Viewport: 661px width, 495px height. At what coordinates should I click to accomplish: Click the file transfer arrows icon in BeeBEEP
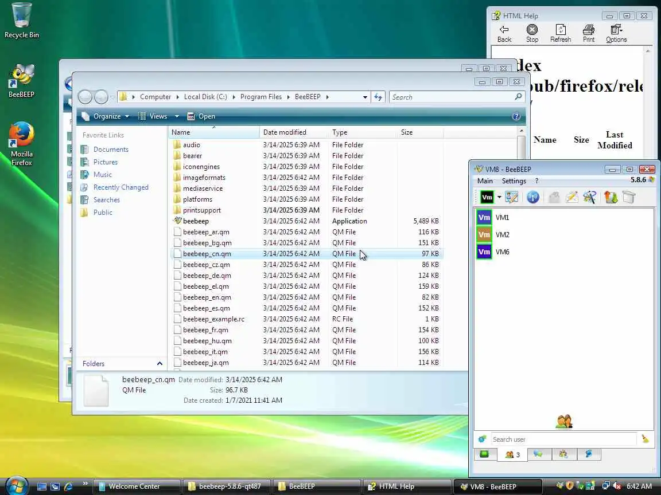click(x=611, y=197)
